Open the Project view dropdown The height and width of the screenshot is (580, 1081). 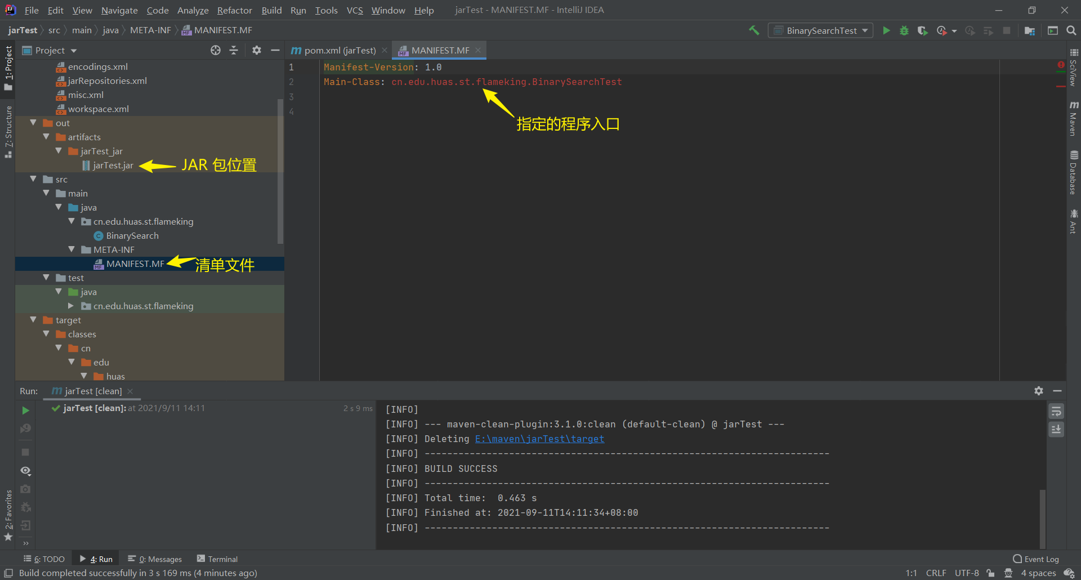pyautogui.click(x=50, y=50)
